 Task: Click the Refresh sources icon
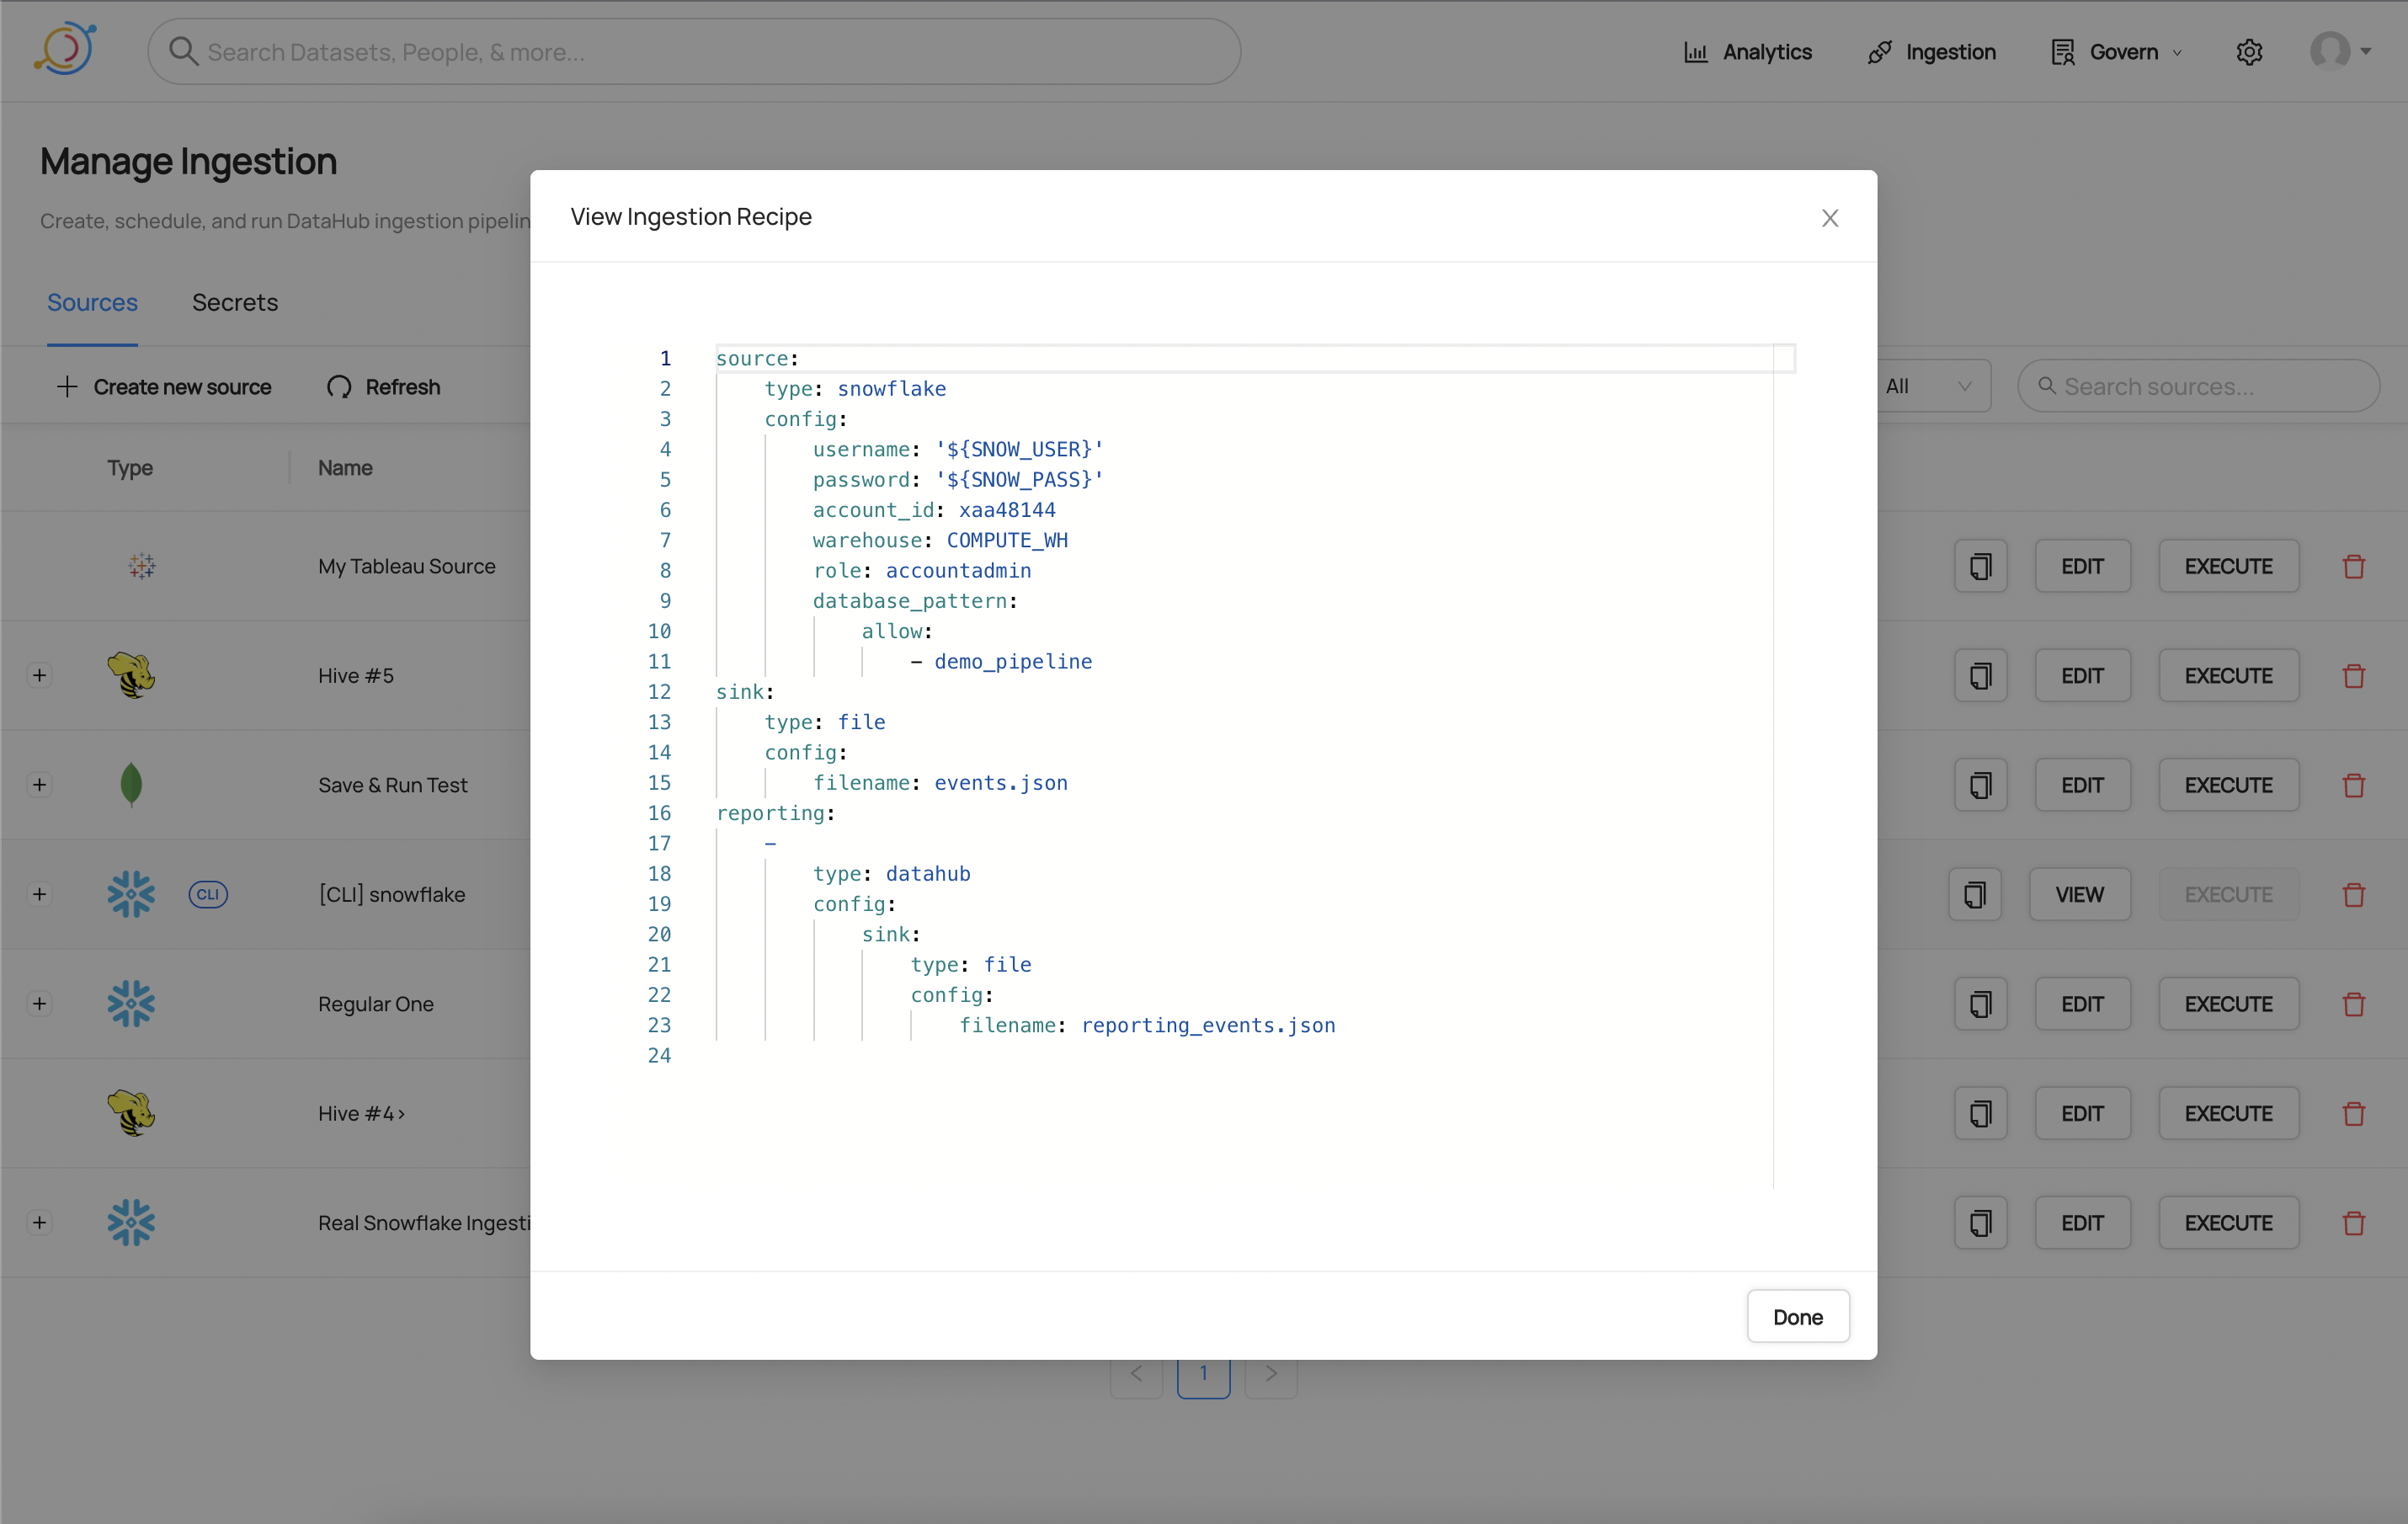(x=339, y=387)
